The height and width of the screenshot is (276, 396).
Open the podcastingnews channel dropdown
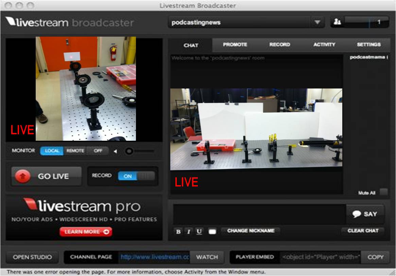tap(317, 22)
